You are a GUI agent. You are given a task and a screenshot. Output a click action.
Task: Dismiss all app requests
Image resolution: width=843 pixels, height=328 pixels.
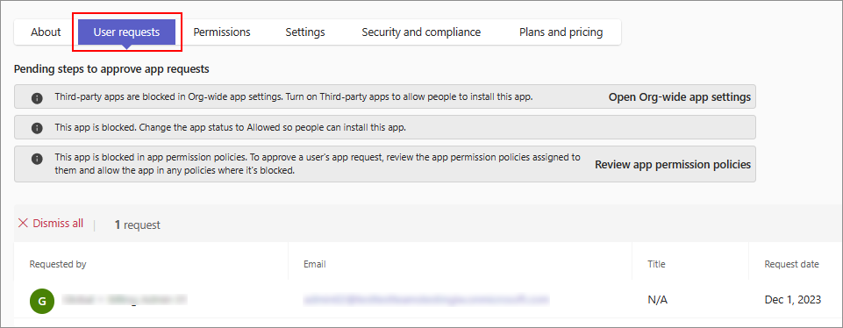tap(51, 223)
